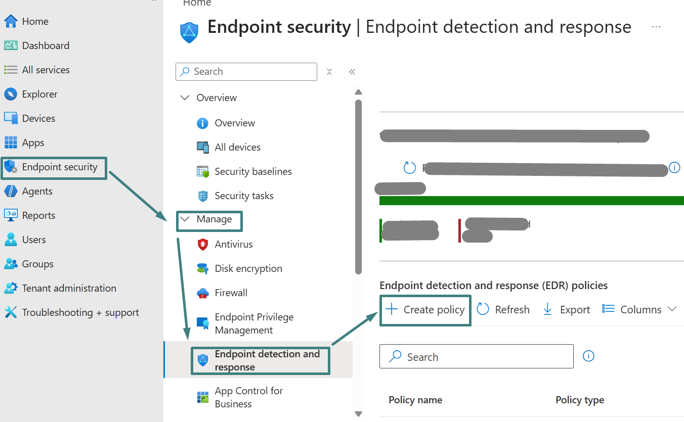Open Disk encryption from Manage section
The image size is (684, 422).
coord(248,269)
